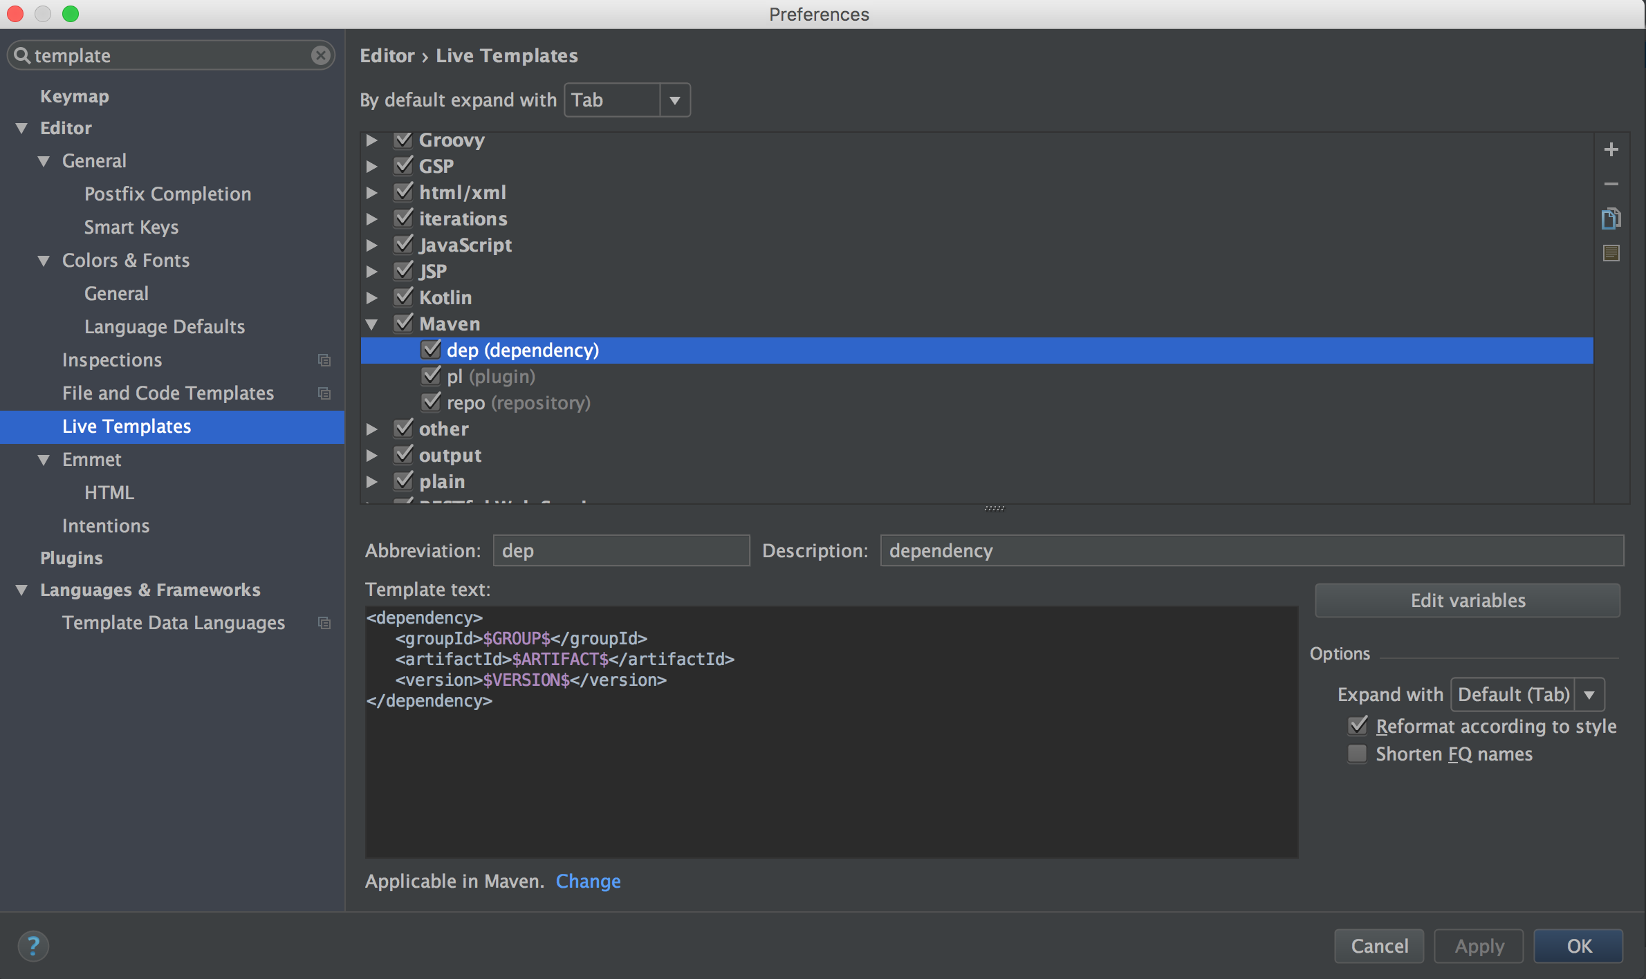Screen dimensions: 1646x979
Task: Click the project-level icon next to Inspections
Action: click(x=324, y=360)
